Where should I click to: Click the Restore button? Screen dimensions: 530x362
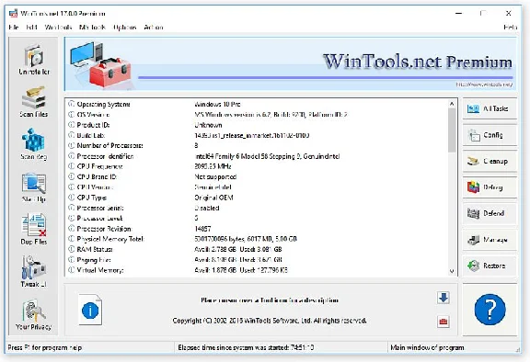click(x=490, y=266)
